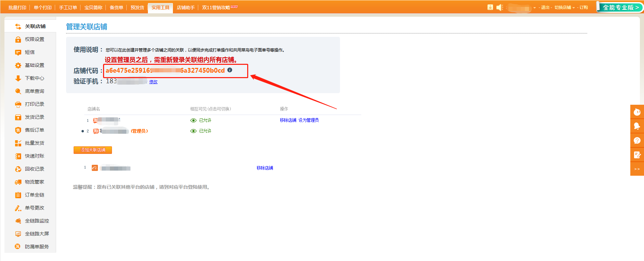Viewport: 644px width, 261px height.
Task: Click the 添加关联店铺 button
Action: (x=93, y=150)
